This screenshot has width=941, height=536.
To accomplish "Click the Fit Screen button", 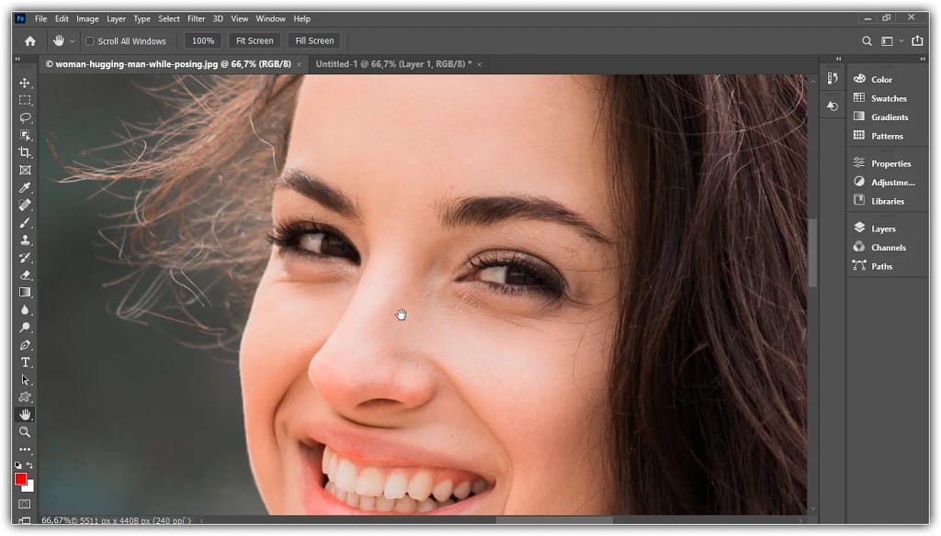I will point(255,40).
